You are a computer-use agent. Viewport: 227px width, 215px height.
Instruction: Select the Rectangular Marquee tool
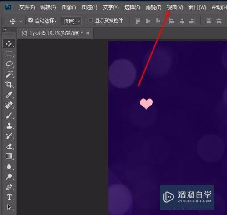[9, 54]
